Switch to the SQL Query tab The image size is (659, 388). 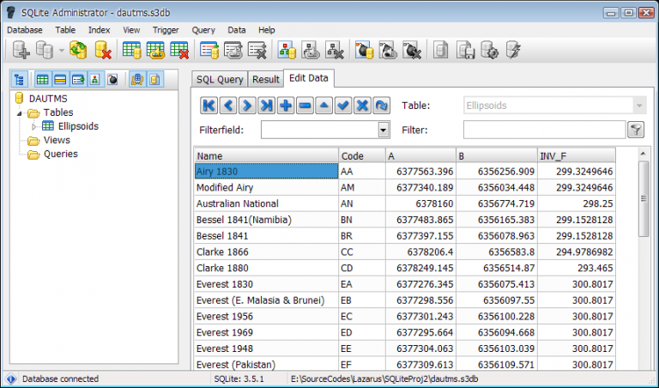(220, 79)
